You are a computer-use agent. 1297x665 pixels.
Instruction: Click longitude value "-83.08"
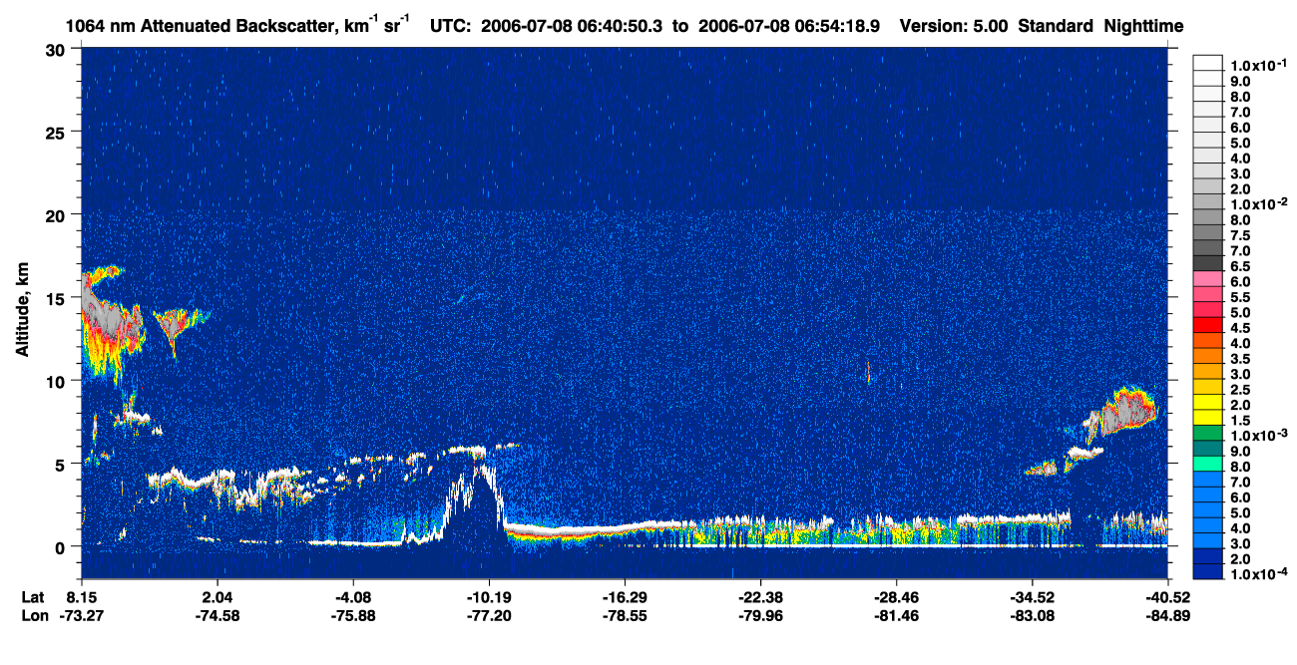1032,615
